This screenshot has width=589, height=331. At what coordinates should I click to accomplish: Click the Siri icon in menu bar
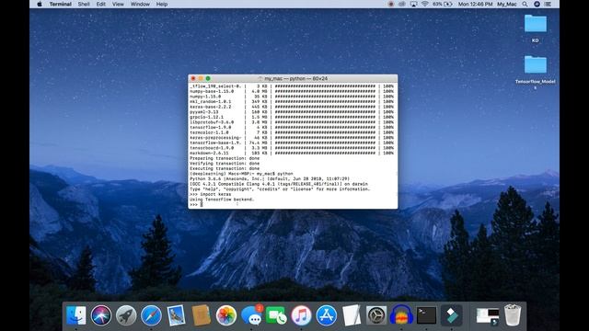(537, 4)
